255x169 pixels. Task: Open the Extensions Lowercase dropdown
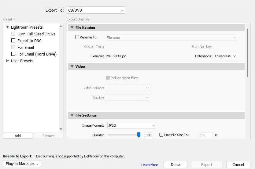click(225, 56)
